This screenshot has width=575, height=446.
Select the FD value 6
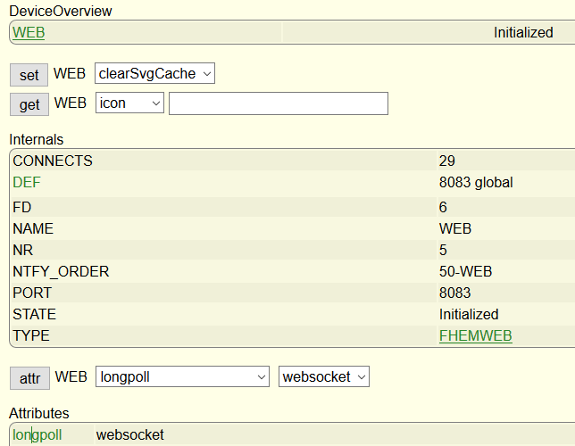pos(443,208)
